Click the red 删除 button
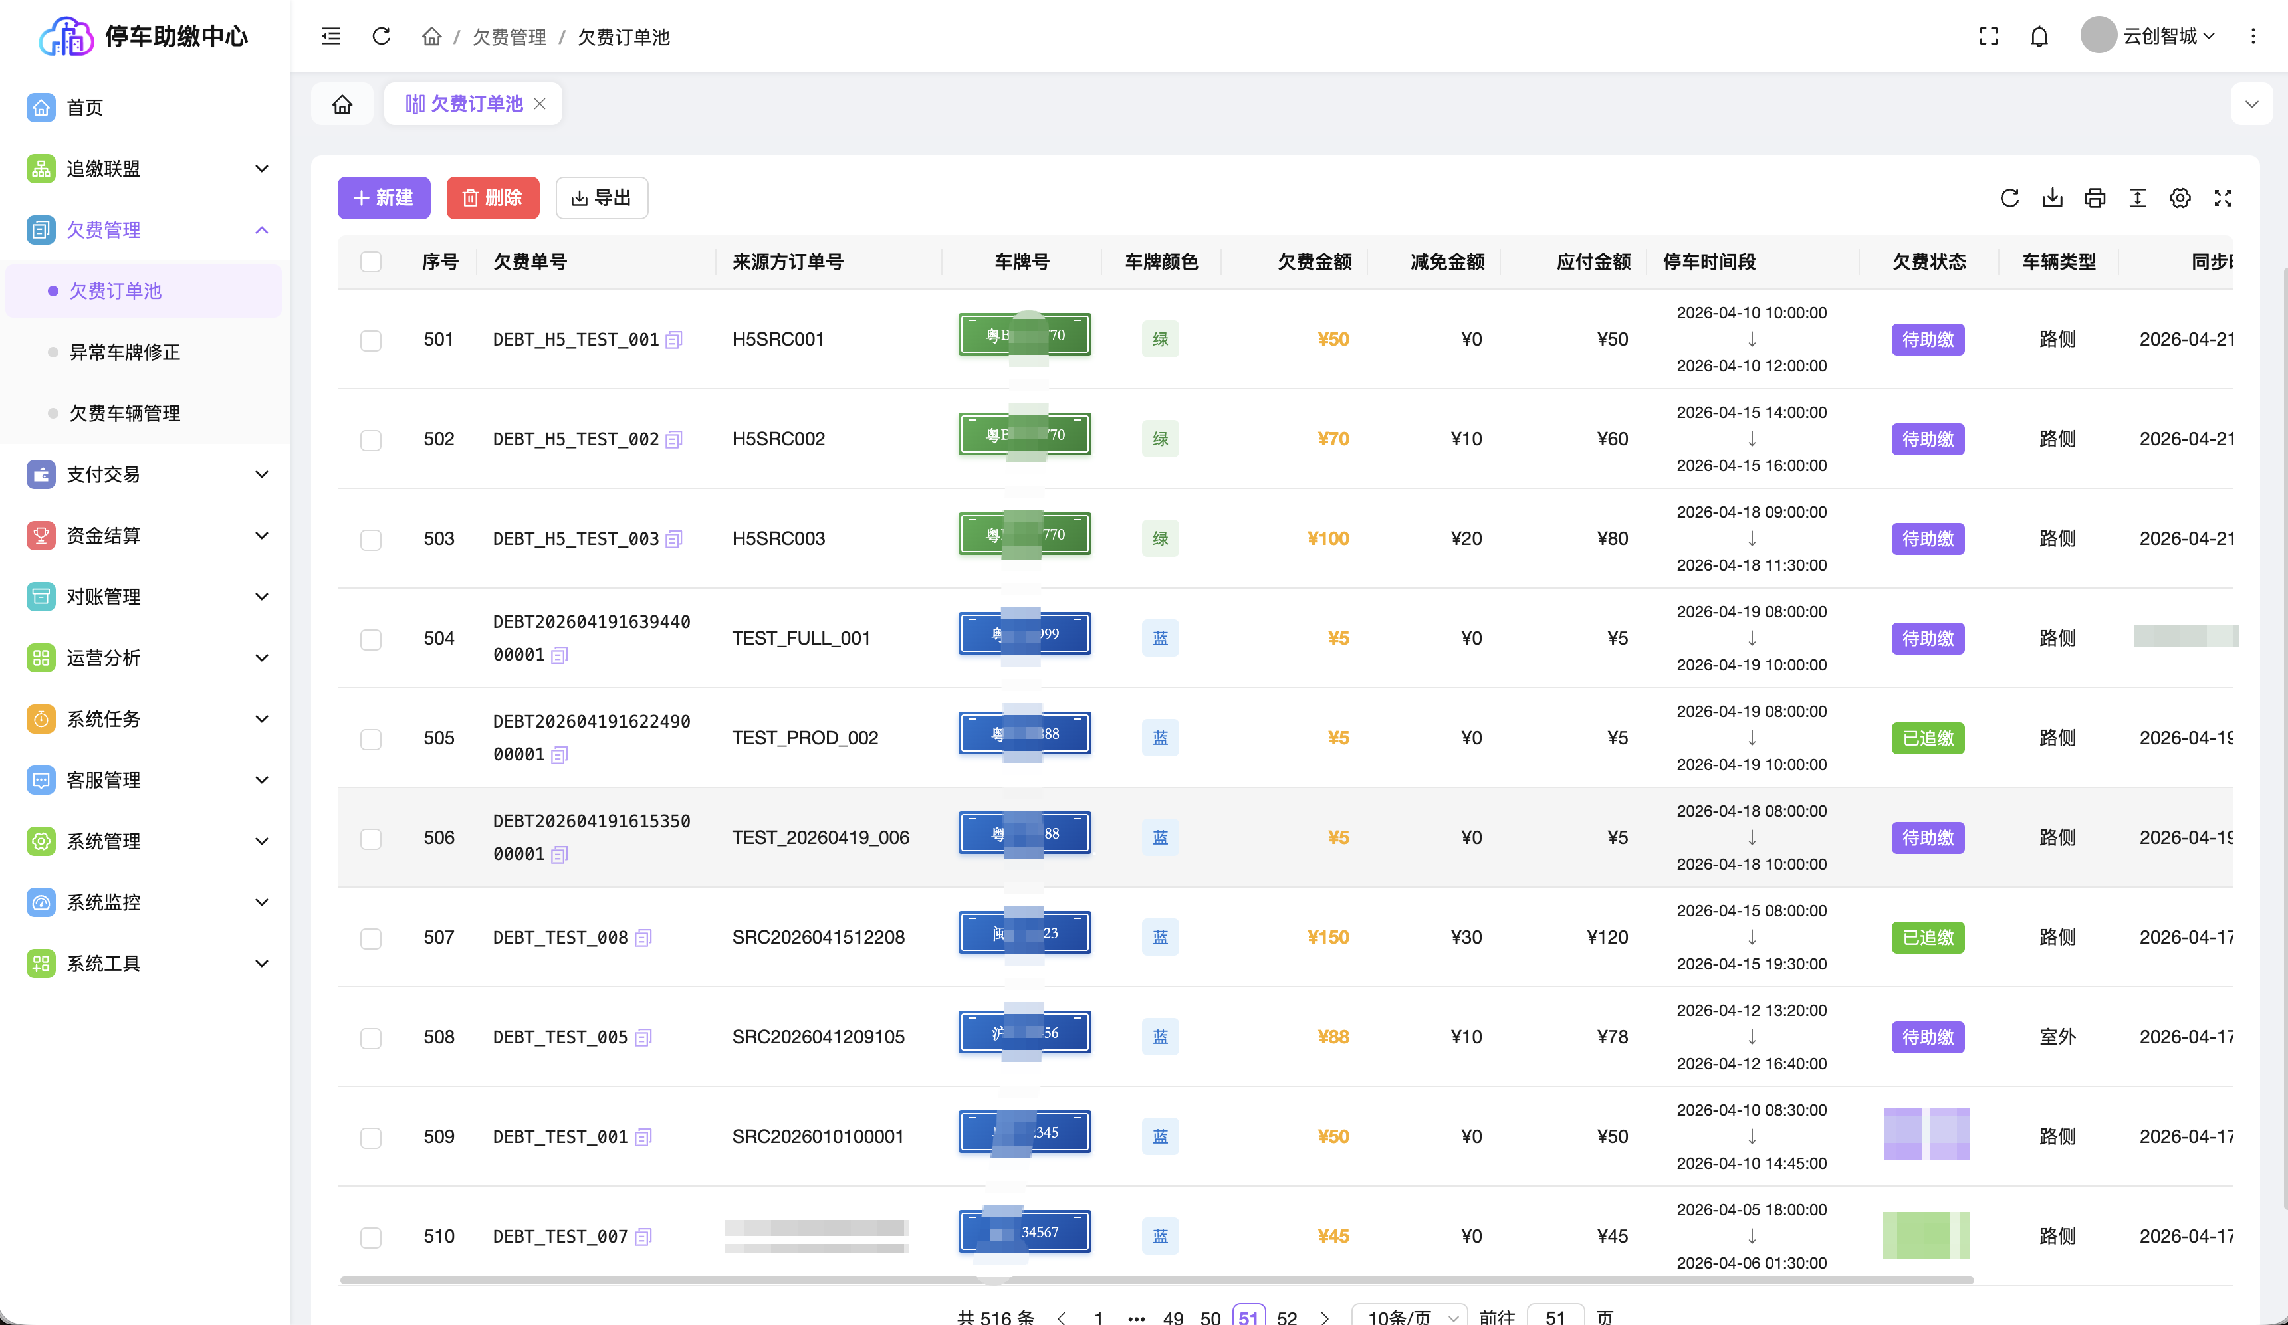Image resolution: width=2288 pixels, height=1325 pixels. 493,198
